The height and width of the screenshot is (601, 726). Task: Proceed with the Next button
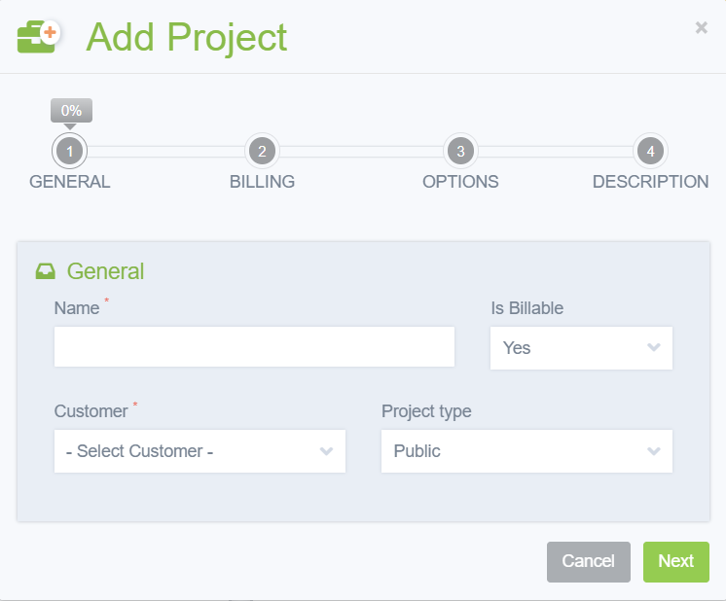(x=675, y=561)
